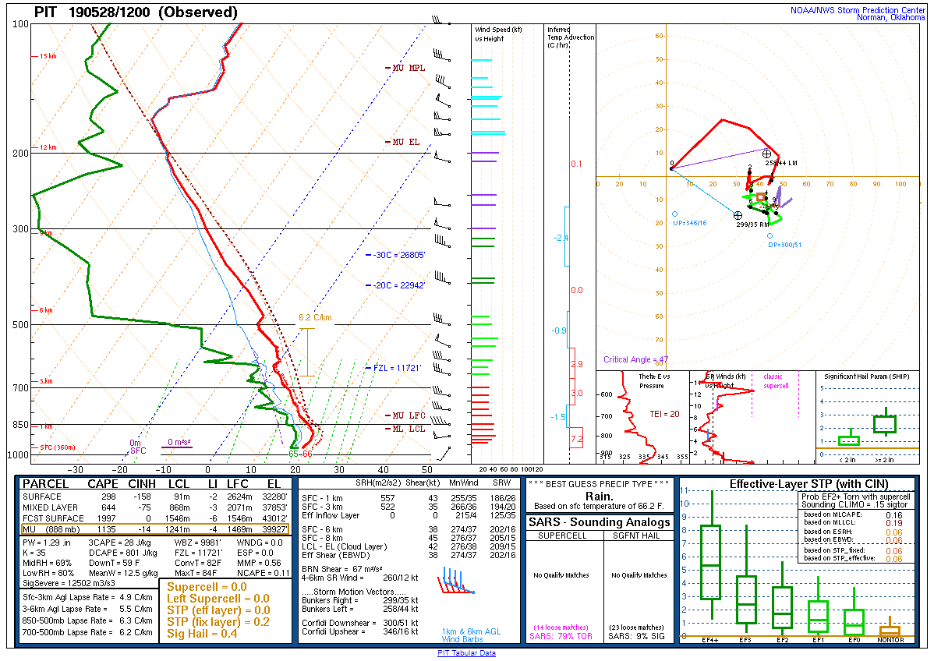Click the Critical Angle = 47 text
This screenshot has width=934, height=661.
[635, 359]
